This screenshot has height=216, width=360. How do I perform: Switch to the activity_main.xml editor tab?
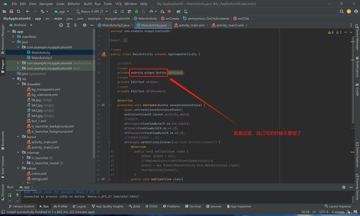point(191,25)
